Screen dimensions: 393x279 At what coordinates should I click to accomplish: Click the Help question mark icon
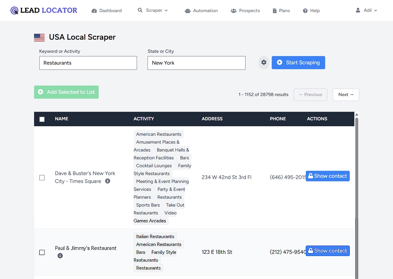305,11
